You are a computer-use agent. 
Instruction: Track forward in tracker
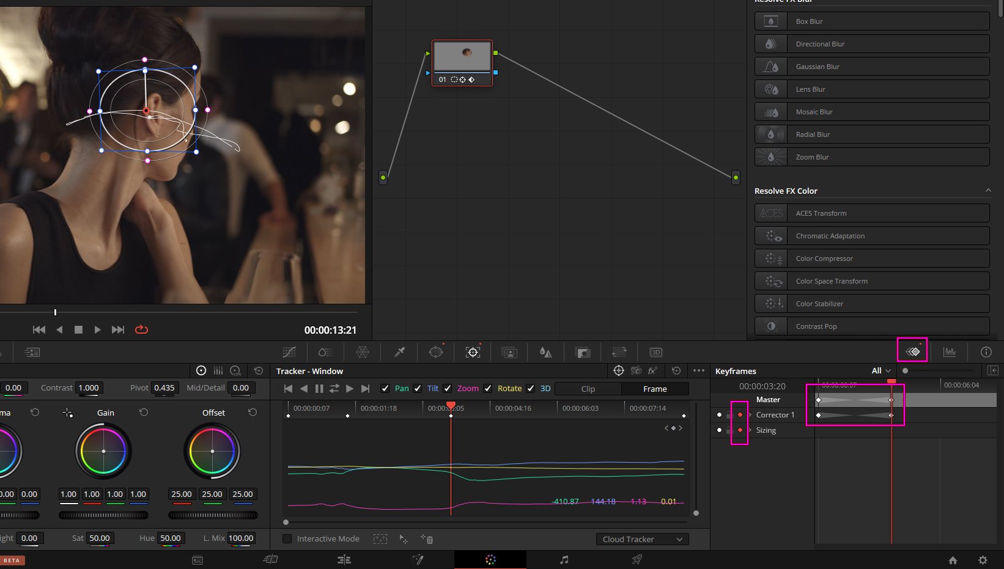tap(350, 388)
